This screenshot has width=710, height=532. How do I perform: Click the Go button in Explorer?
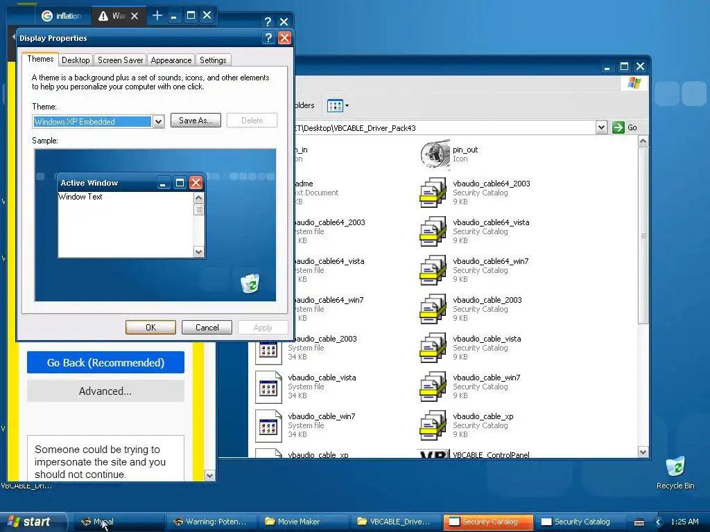click(x=625, y=127)
